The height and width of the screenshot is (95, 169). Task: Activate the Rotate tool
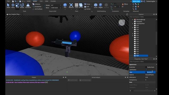[x=22, y=6]
